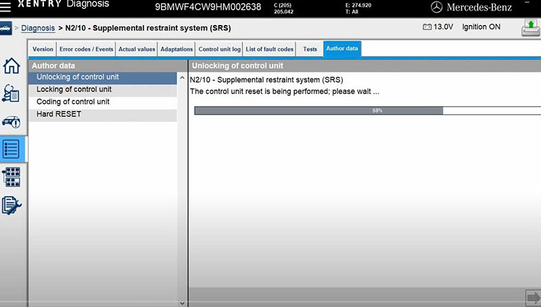Click the 68% reset progress bar
The width and height of the screenshot is (541, 307).
[x=367, y=110]
